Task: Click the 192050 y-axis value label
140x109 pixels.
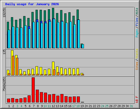Action: (x=4, y=13)
